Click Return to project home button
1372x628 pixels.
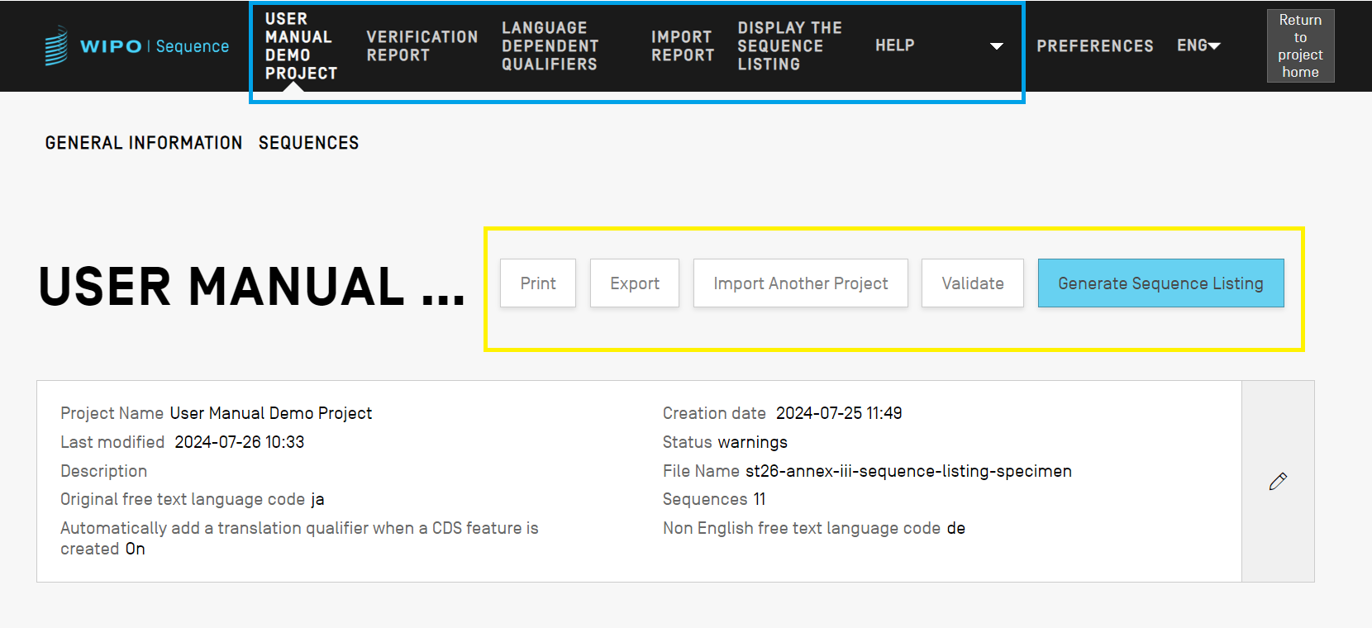coord(1300,46)
